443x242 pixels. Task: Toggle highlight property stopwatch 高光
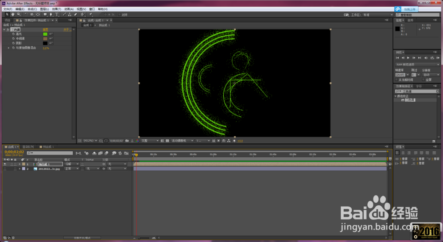[x=13, y=34]
